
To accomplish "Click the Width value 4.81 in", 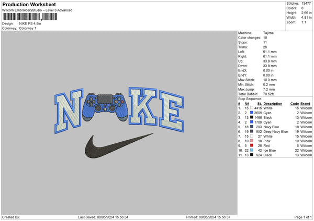I will click(306, 18).
